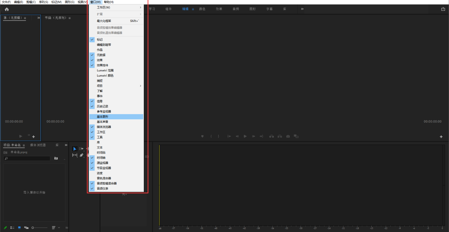Switch Project panel to Icon view
The height and width of the screenshot is (232, 449).
pyautogui.click(x=20, y=228)
